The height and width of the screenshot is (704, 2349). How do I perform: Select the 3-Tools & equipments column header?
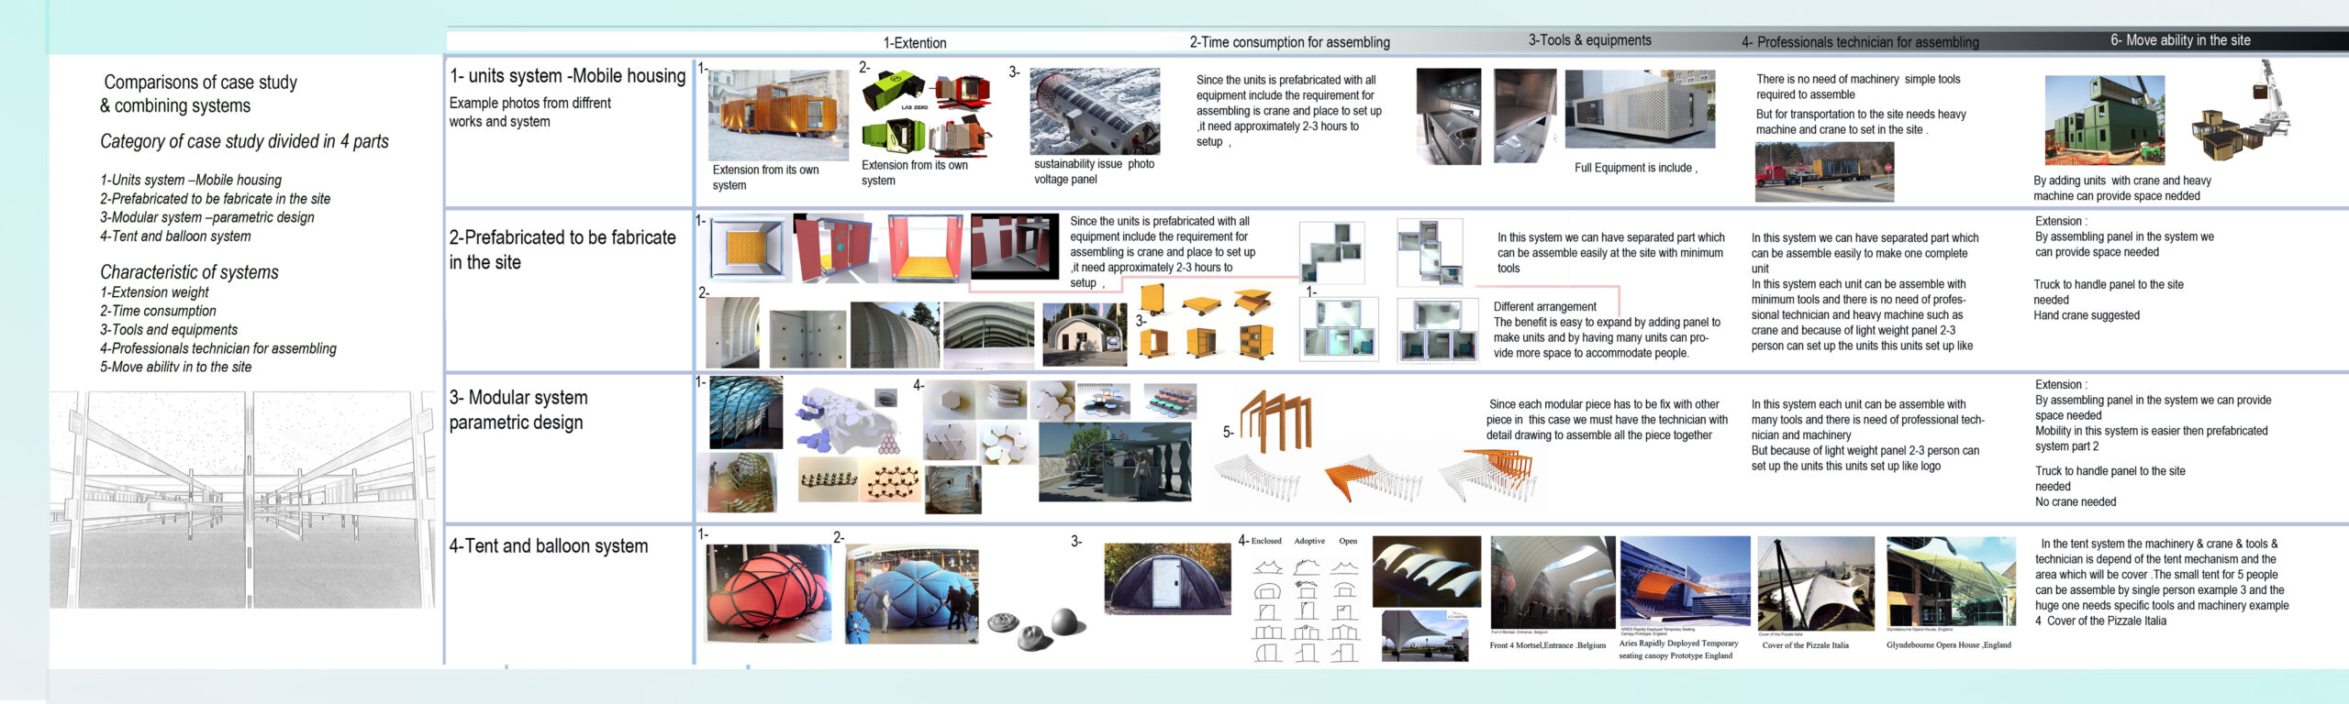point(1589,40)
